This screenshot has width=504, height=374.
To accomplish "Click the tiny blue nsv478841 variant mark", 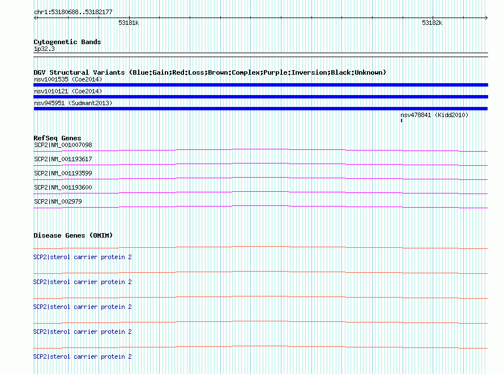I will click(x=402, y=121).
